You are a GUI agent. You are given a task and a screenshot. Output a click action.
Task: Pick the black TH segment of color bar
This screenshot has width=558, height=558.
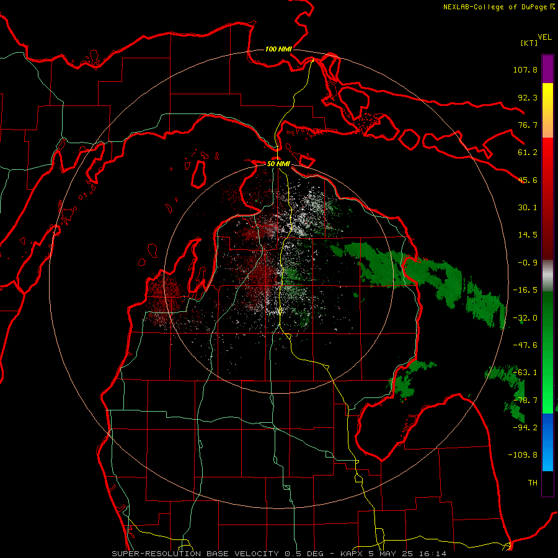[547, 484]
